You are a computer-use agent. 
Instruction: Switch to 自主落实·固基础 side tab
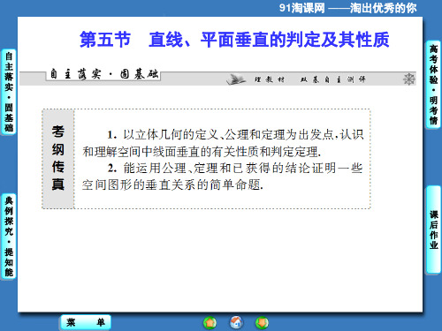[x=9, y=92]
